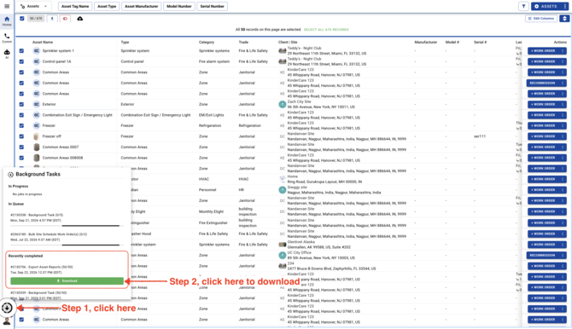Uncheck the Freezer off row checkbox

tap(21, 136)
